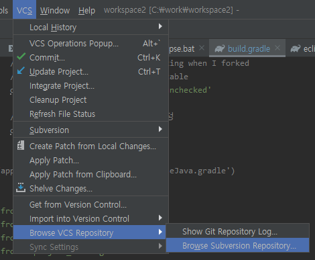Click the 'forked' comment word in editor
The width and height of the screenshot is (315, 260).
[x=235, y=63]
